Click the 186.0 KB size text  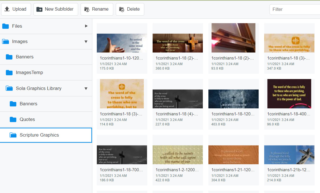pos(107,180)
